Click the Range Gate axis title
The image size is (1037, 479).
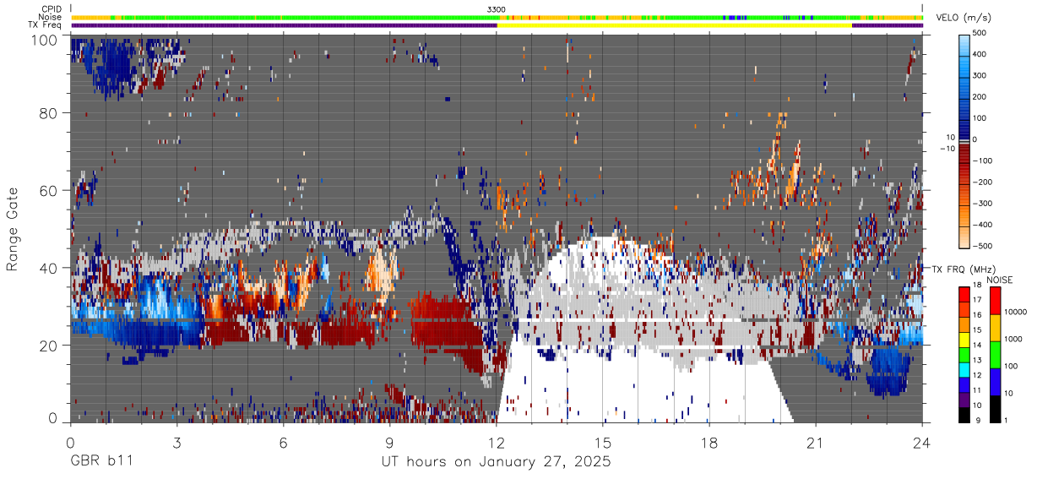pyautogui.click(x=13, y=229)
